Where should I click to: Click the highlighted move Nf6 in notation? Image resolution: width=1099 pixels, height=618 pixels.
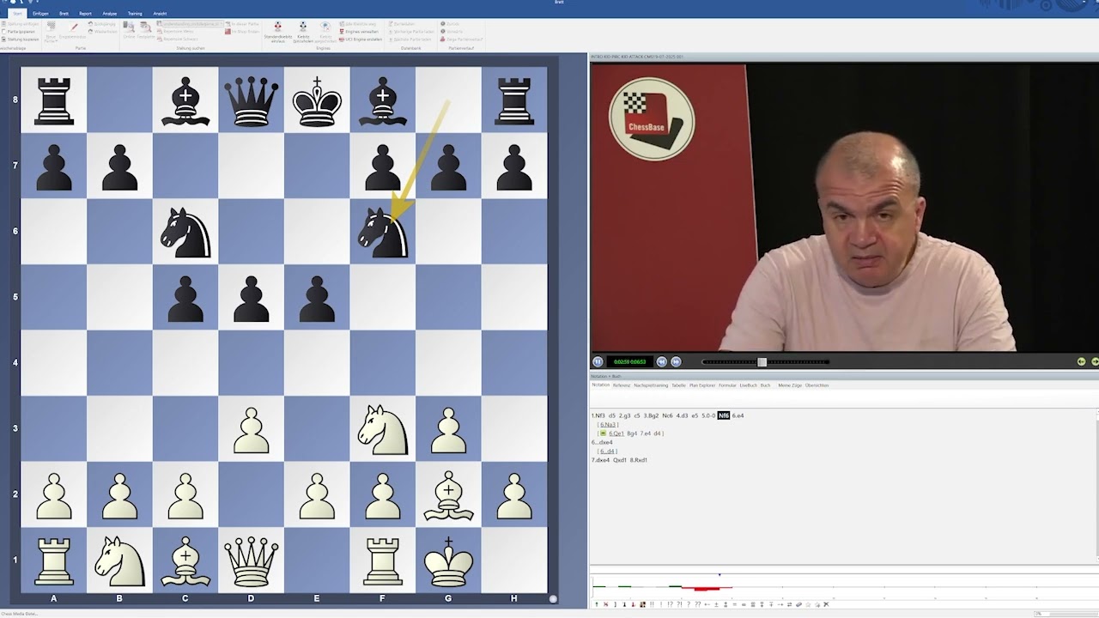[x=724, y=415]
